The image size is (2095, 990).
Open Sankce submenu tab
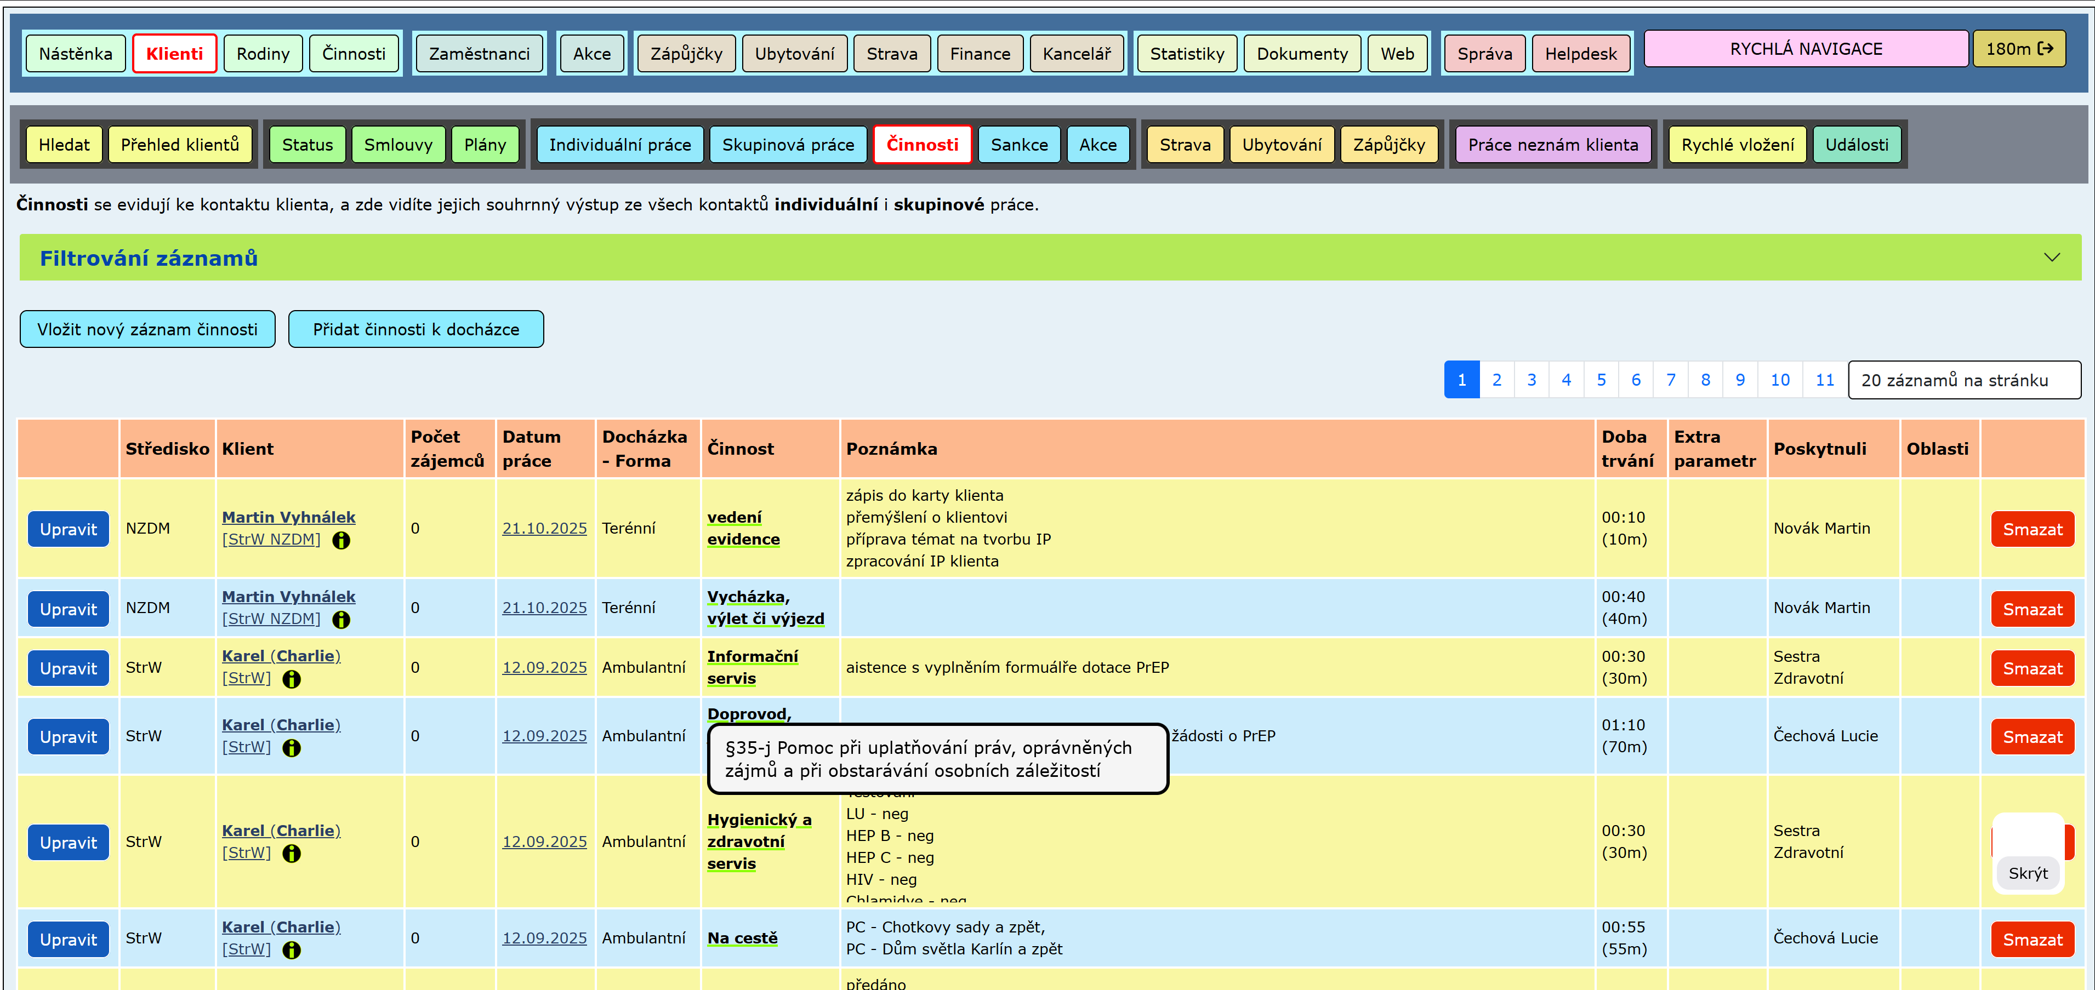(x=1018, y=146)
